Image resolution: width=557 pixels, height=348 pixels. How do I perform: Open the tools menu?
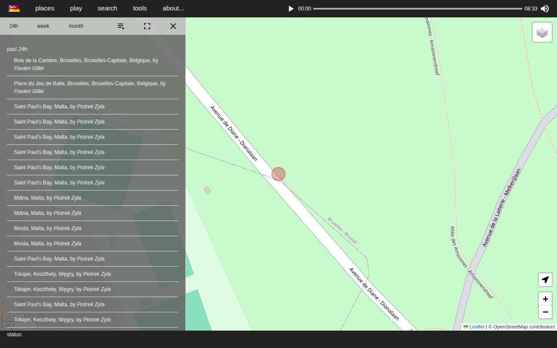point(140,8)
